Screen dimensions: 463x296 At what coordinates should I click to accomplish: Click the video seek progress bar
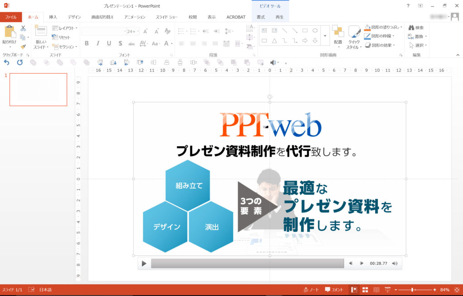247,263
